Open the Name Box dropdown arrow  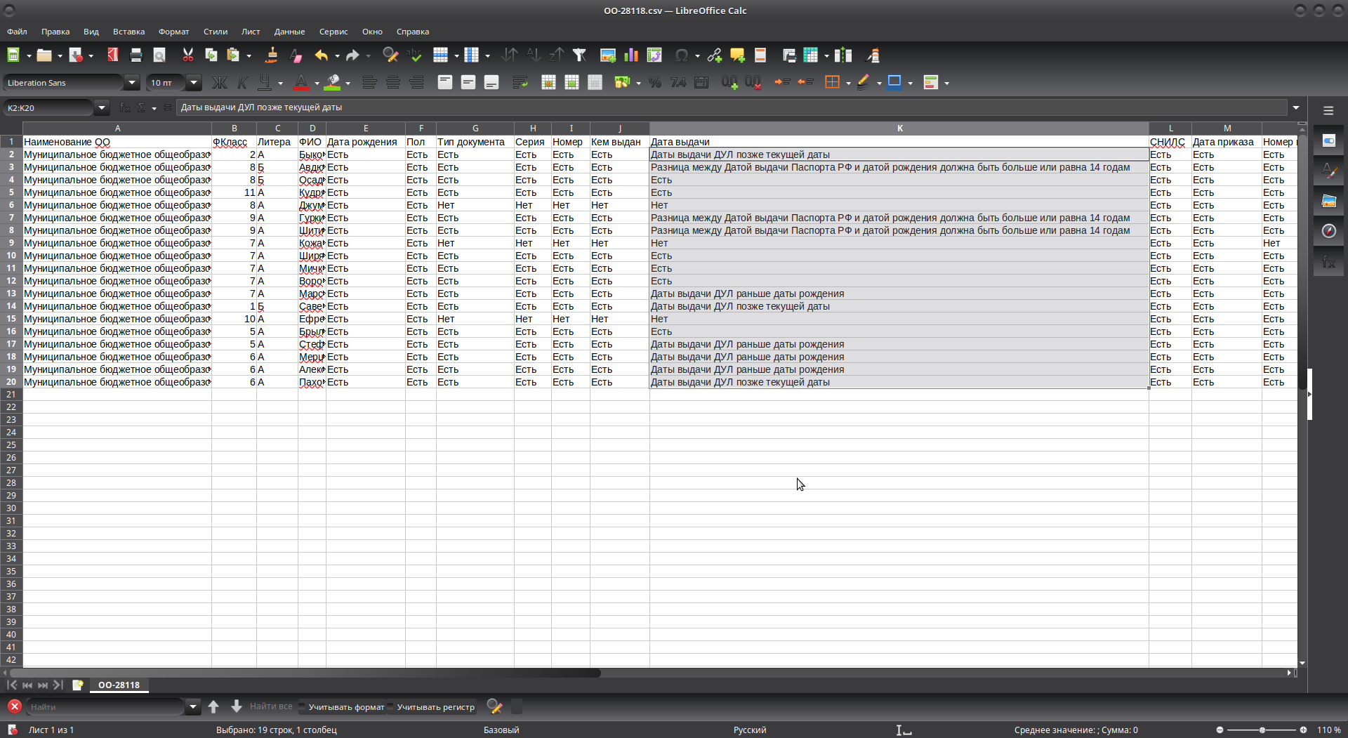tap(102, 107)
